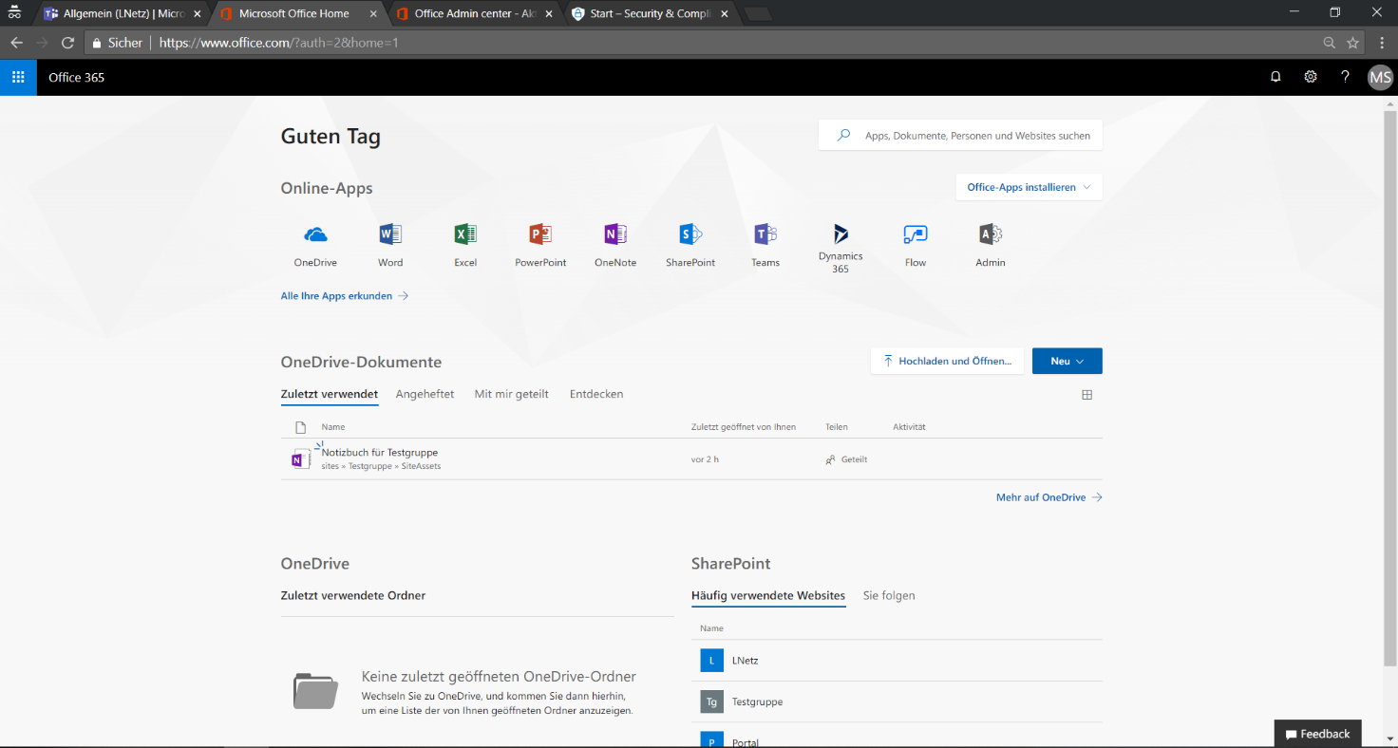Click the Geteilt sharing status
The height and width of the screenshot is (748, 1398).
[846, 459]
